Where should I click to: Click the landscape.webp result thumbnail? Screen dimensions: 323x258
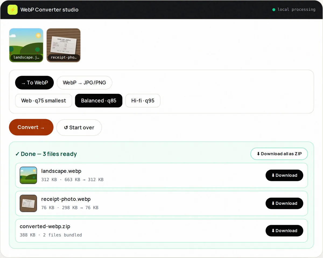[28, 175]
